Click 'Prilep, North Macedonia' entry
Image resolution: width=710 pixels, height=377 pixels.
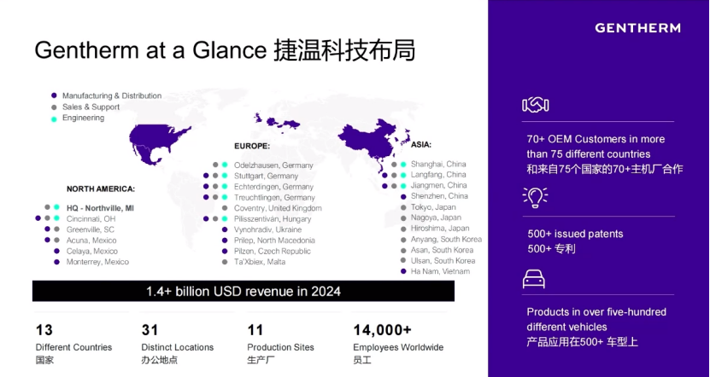(x=274, y=241)
